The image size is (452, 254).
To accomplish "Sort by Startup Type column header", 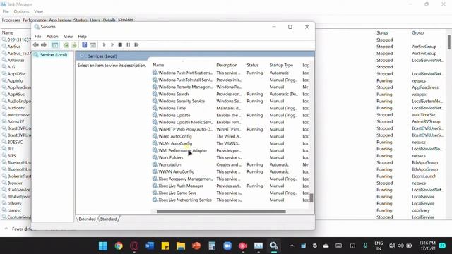I will coord(281,65).
